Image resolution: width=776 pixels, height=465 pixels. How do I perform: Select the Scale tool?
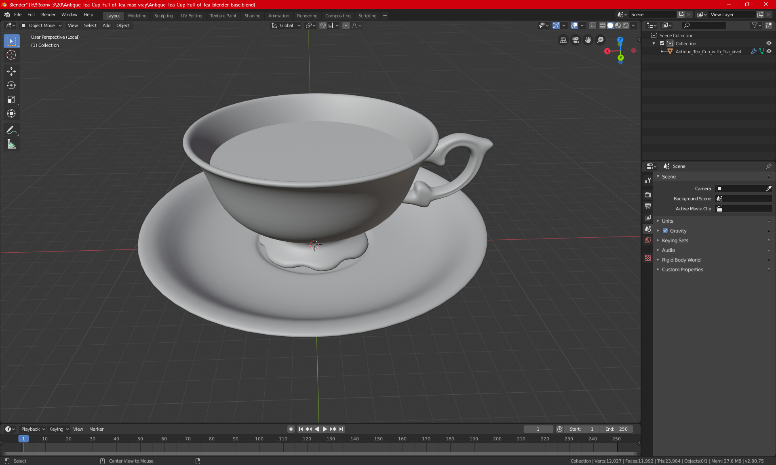11,99
